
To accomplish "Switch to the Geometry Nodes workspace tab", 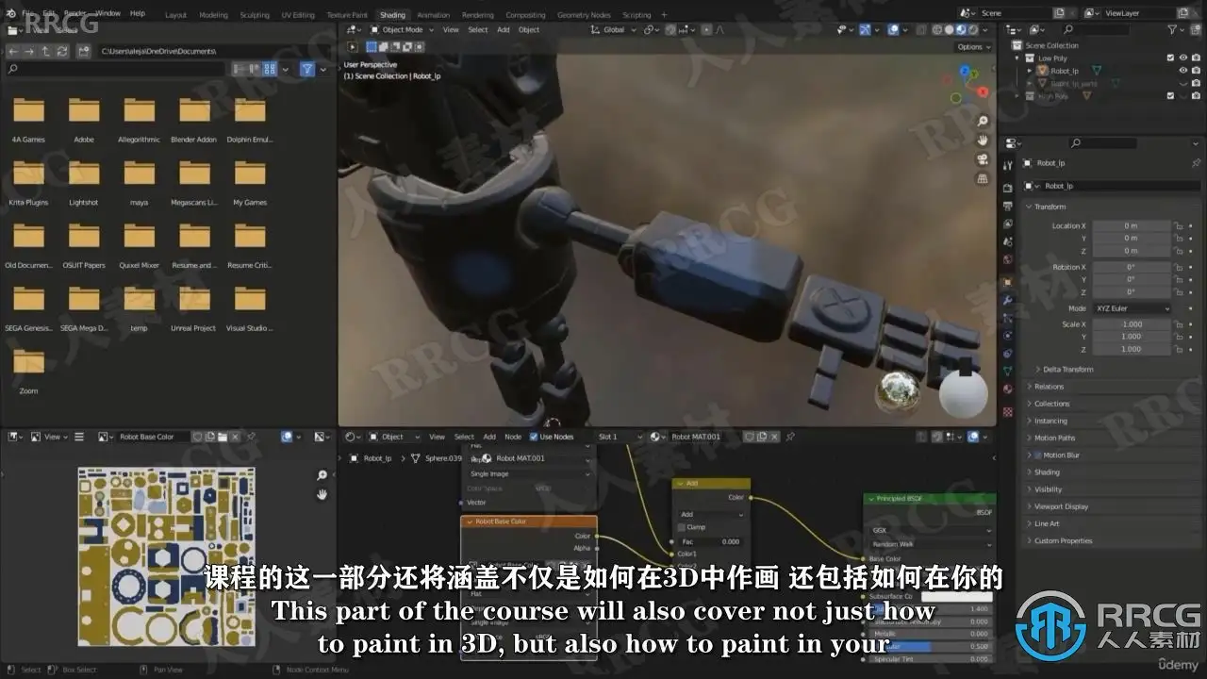I will [x=584, y=15].
